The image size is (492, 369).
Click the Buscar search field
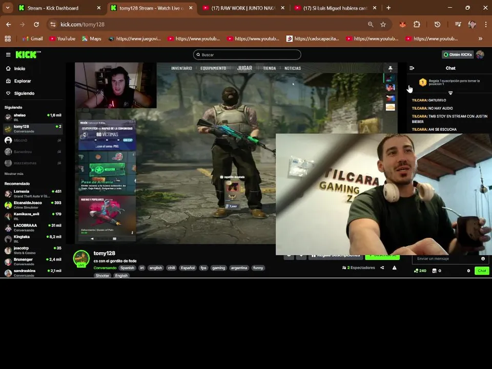[x=247, y=55]
